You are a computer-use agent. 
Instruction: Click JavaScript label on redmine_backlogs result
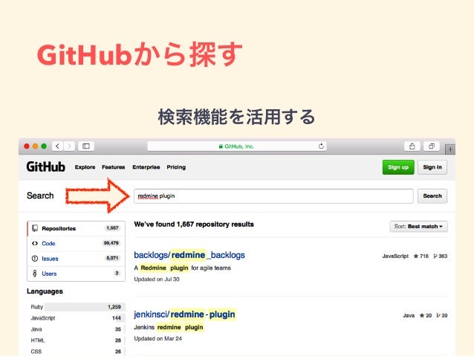pyautogui.click(x=395, y=256)
